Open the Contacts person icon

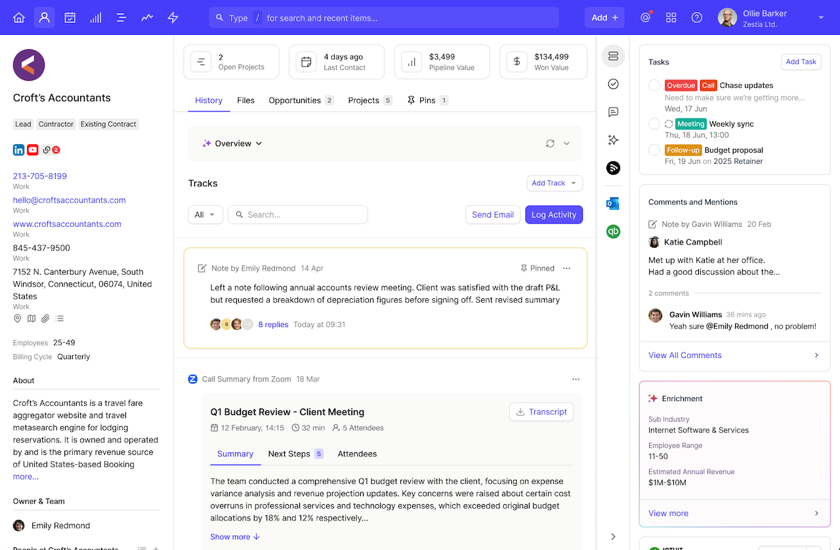pyautogui.click(x=45, y=18)
